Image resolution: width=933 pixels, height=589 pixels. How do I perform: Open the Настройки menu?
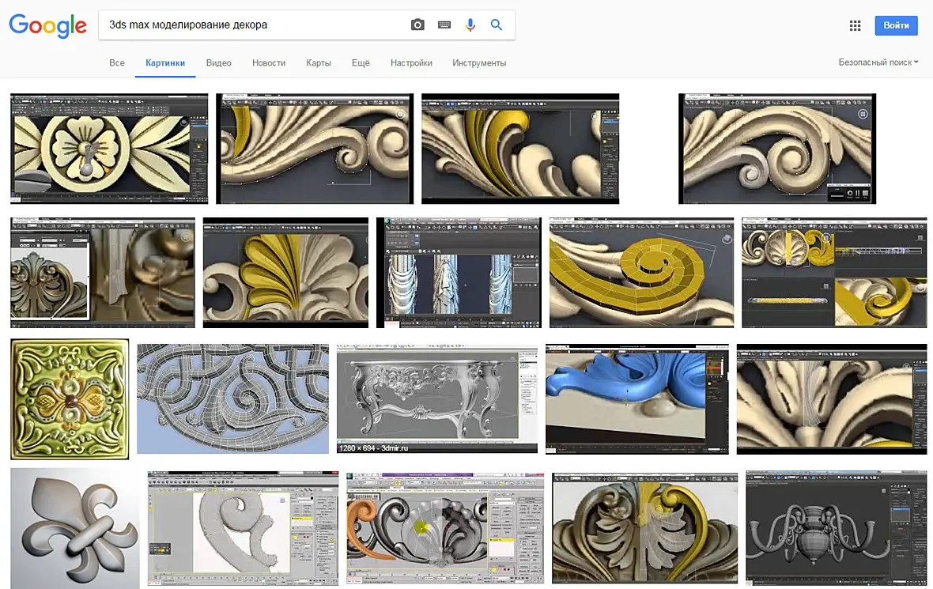tap(411, 63)
